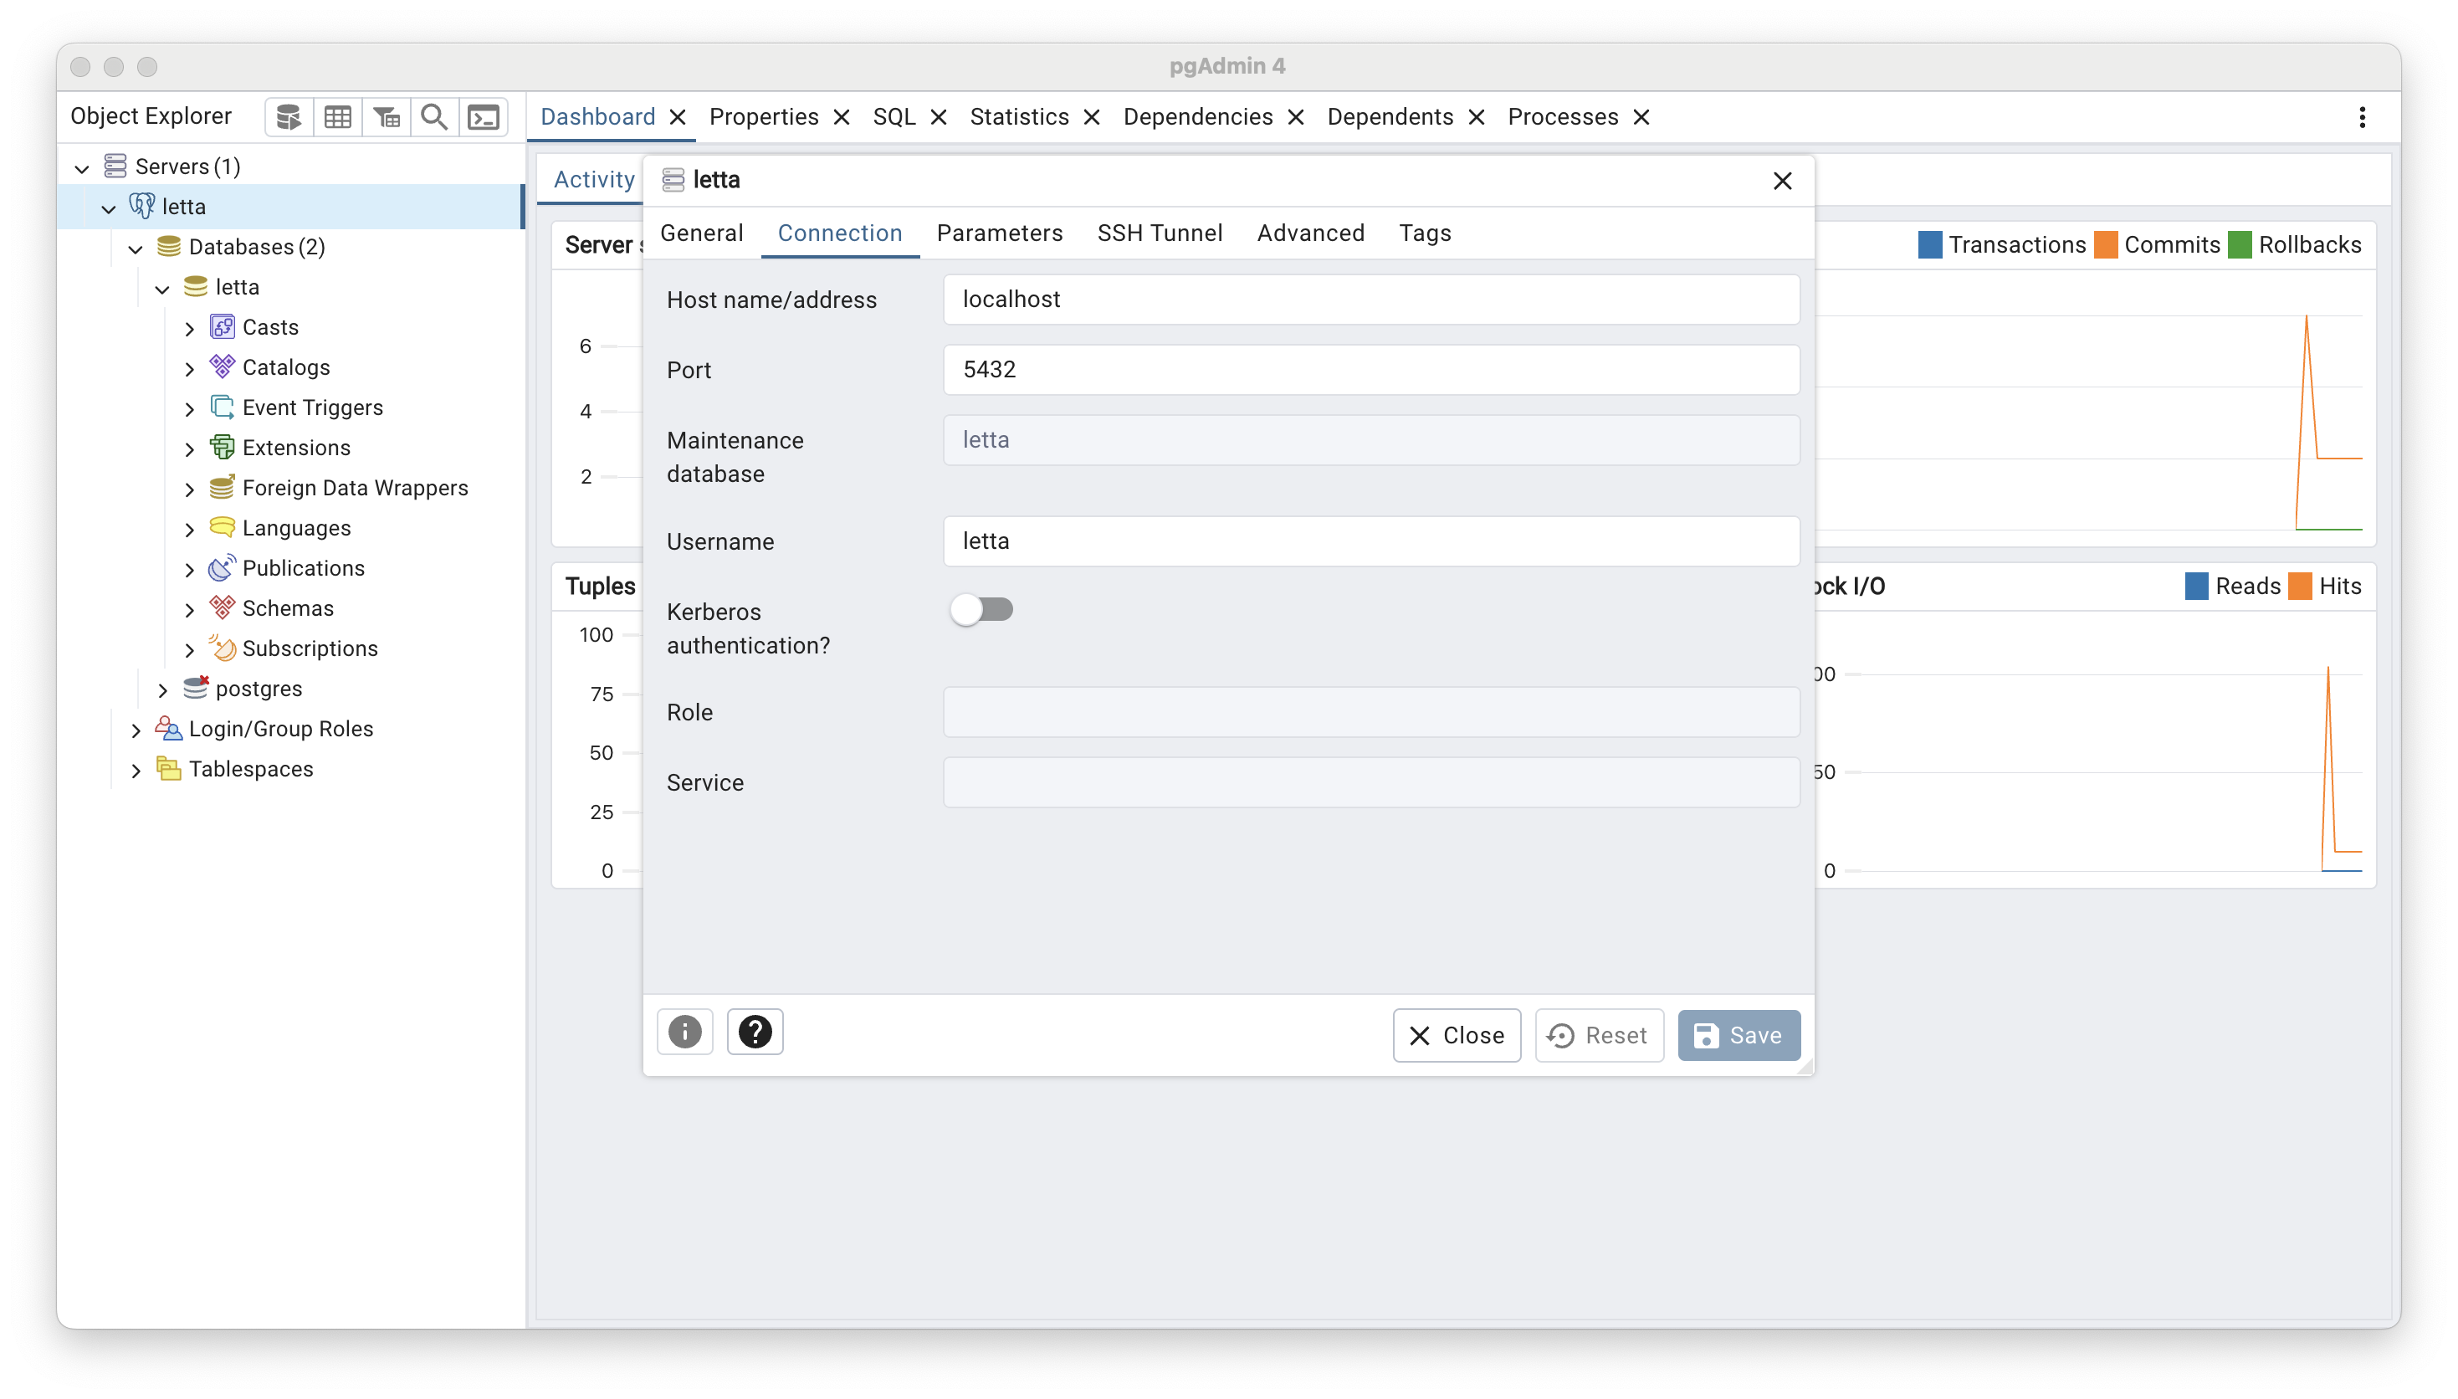Open the Search Objects icon
Screen dimensions: 2458x1399
point(434,116)
